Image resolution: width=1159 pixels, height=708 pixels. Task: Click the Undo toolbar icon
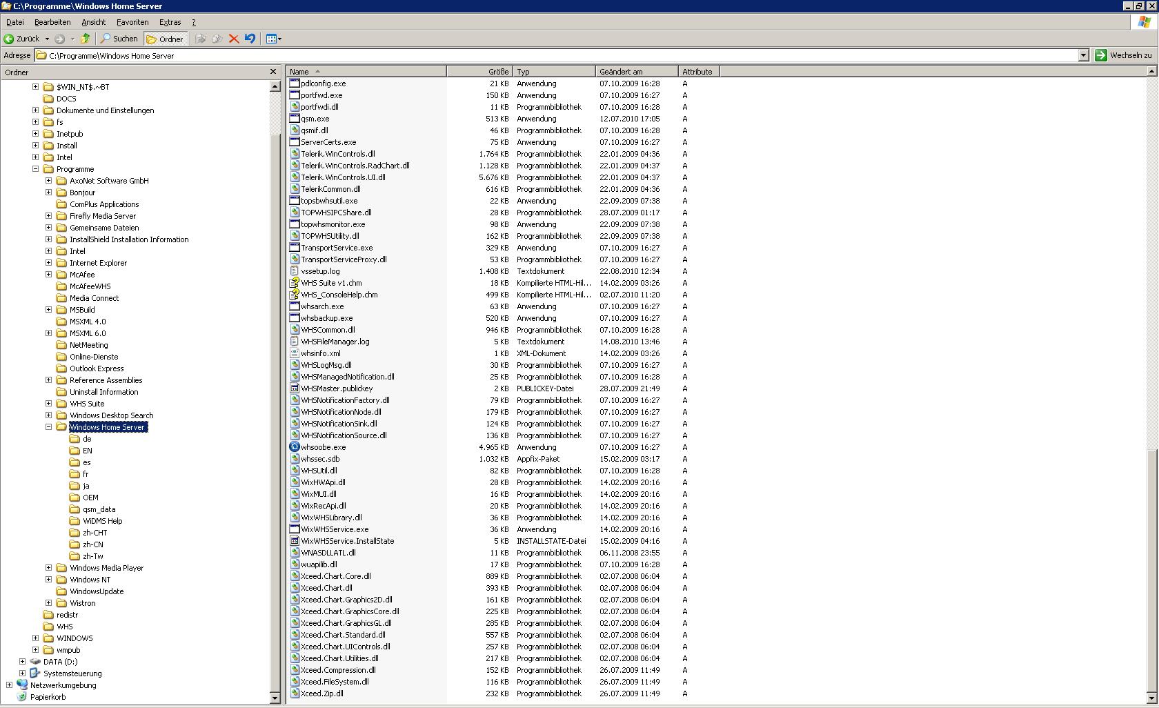250,39
